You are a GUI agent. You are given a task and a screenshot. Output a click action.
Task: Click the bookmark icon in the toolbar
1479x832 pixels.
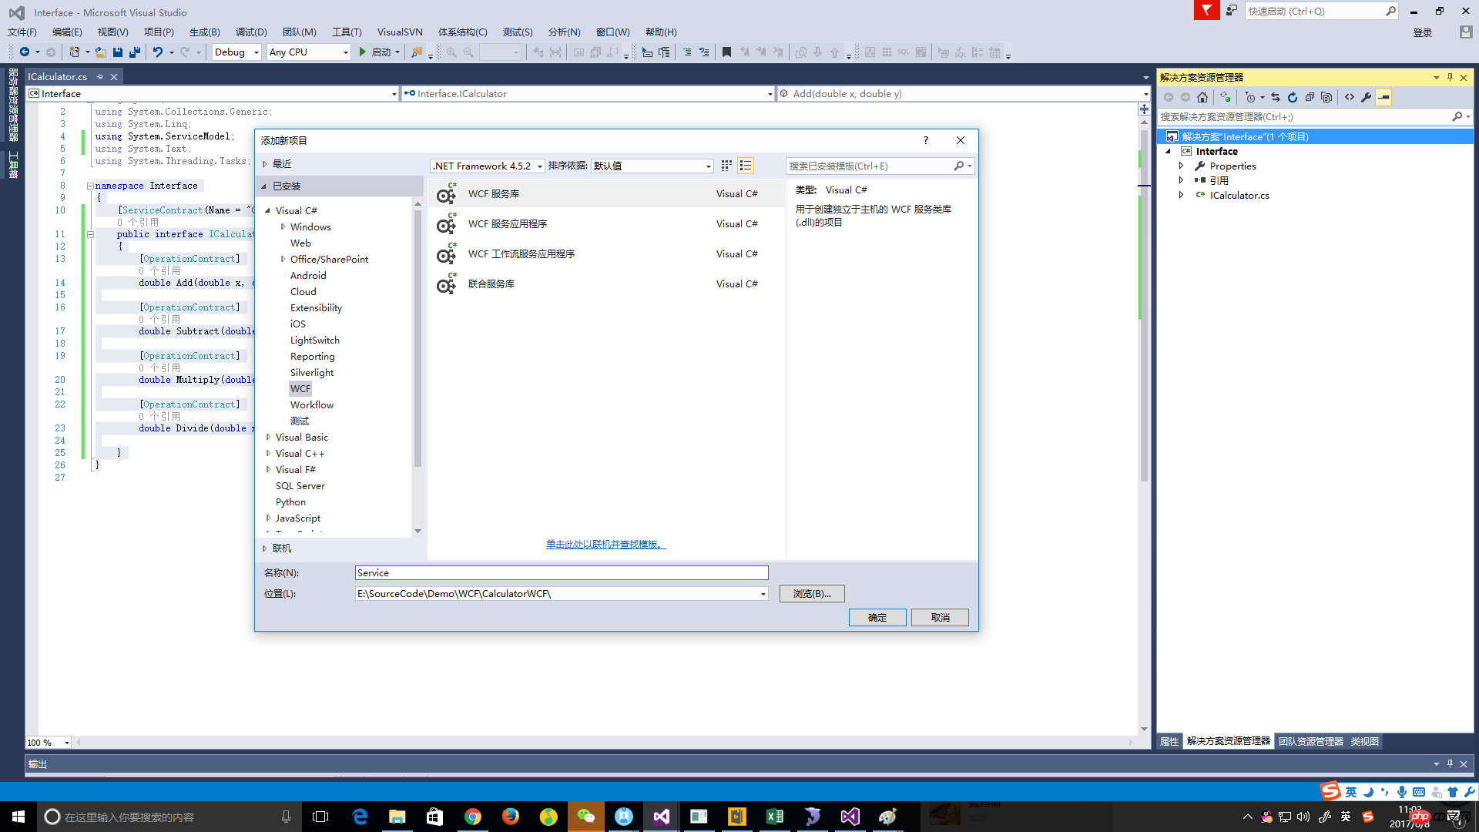726,52
